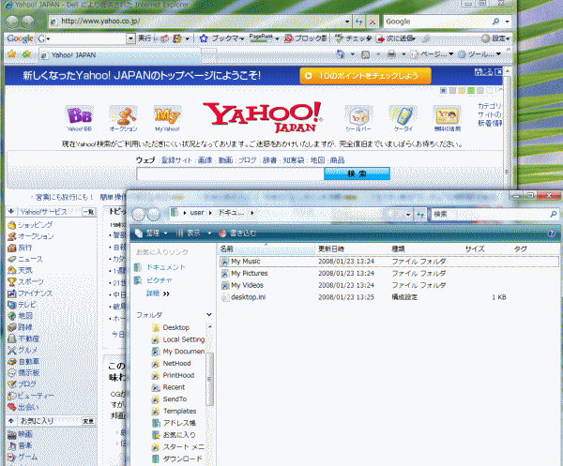
Task: Click the IE stop (X) button
Action: point(373,22)
